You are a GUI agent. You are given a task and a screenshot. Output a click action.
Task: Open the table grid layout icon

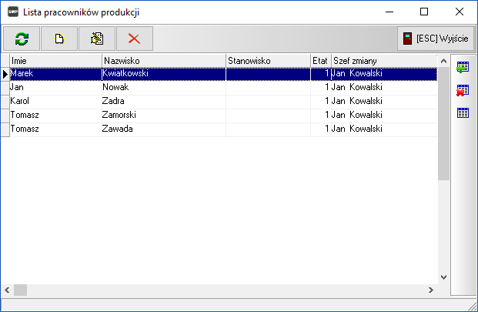point(463,113)
